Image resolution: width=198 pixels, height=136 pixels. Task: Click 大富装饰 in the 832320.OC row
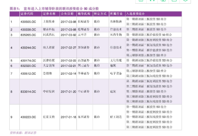49,66
